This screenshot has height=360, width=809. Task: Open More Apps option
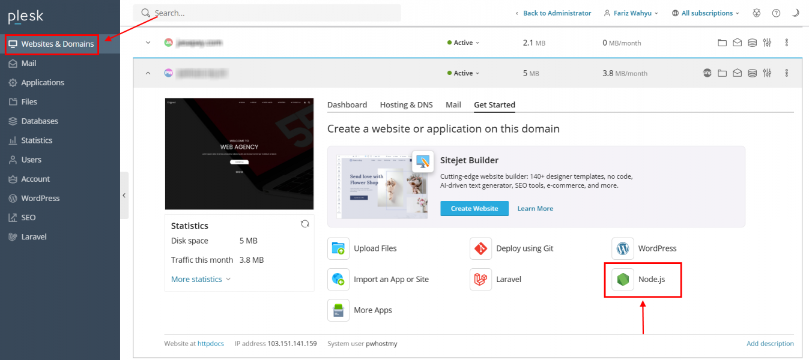[x=360, y=310]
